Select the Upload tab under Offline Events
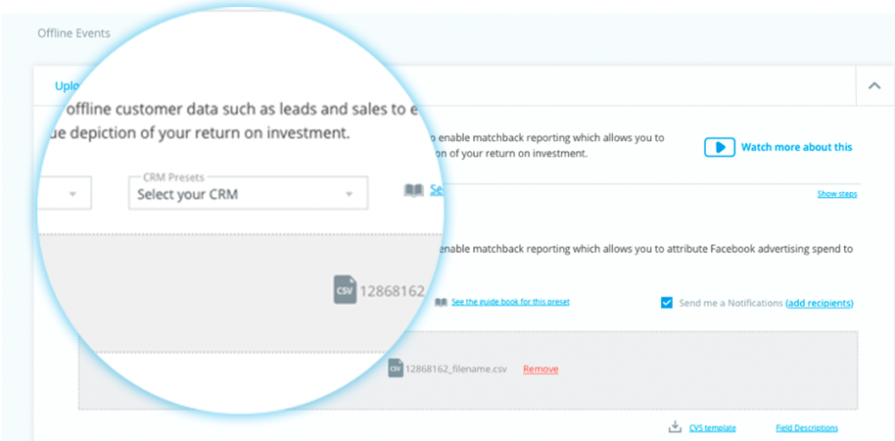Image resolution: width=895 pixels, height=441 pixels. (x=69, y=85)
